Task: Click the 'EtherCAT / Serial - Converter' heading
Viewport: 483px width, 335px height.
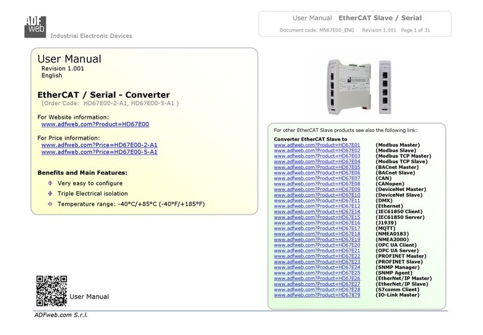Action: click(103, 95)
